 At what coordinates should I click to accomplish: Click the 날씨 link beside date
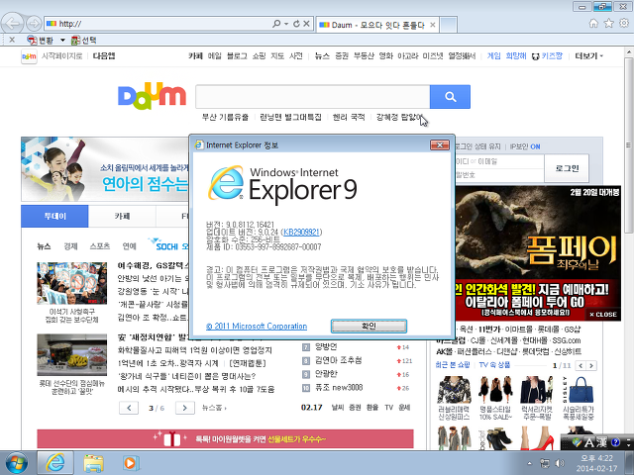click(338, 407)
